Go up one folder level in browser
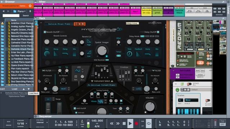 click(x=30, y=11)
